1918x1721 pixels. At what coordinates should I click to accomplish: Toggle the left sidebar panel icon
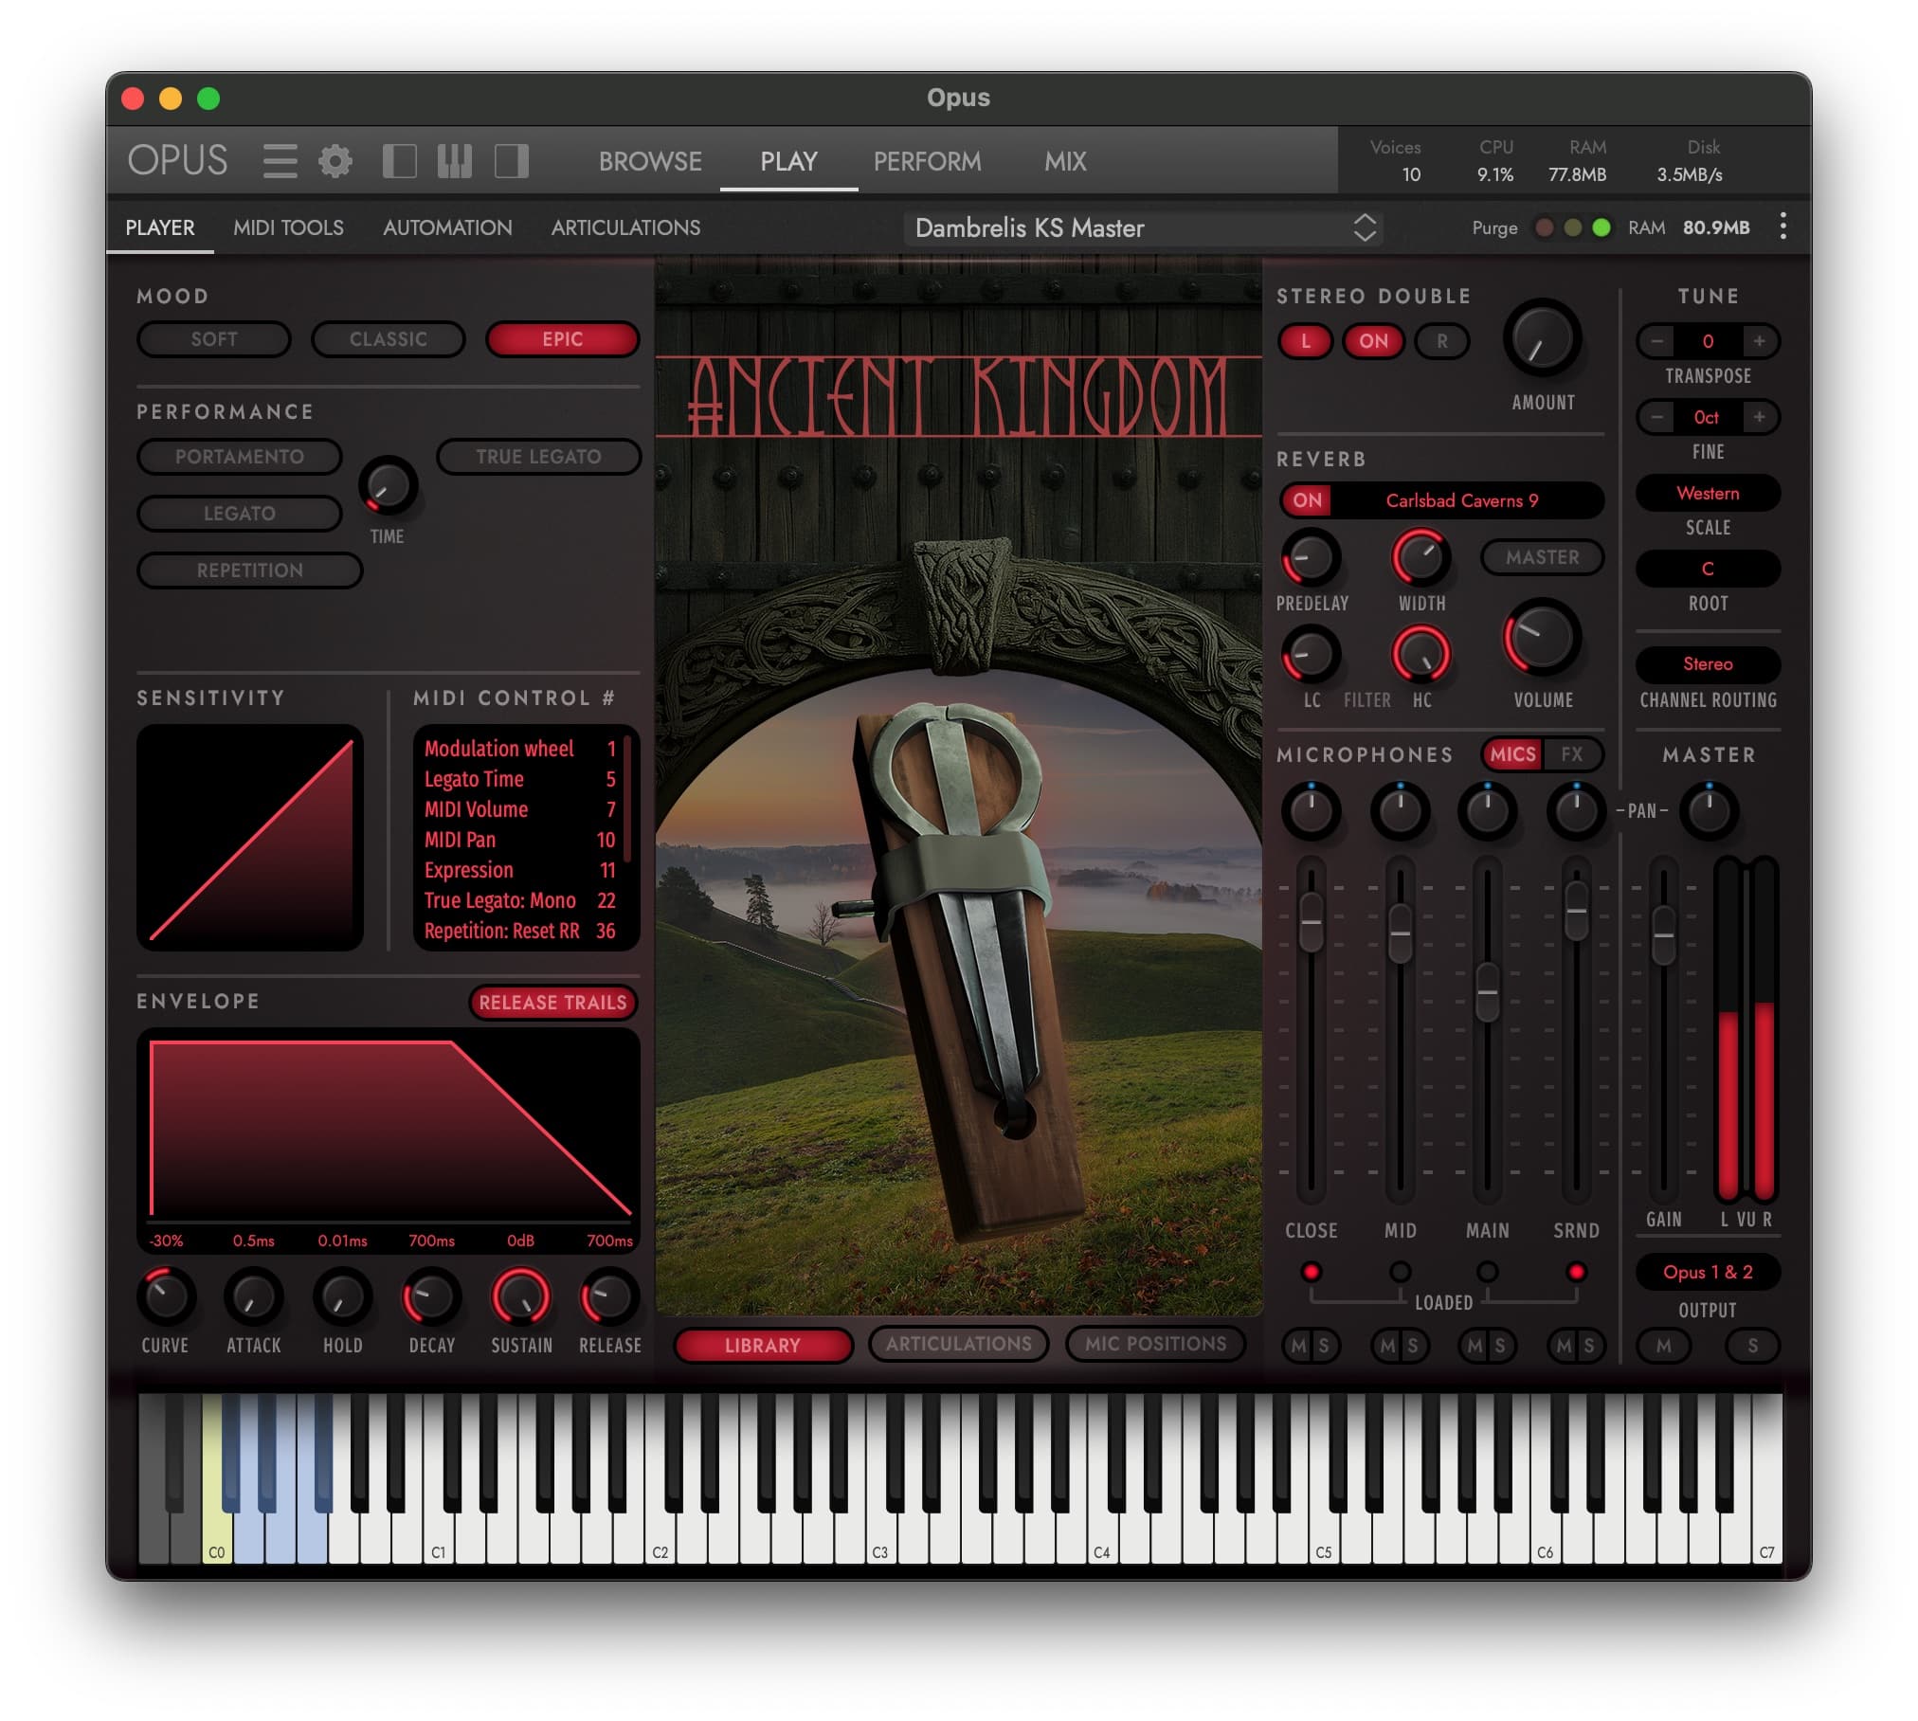point(399,161)
